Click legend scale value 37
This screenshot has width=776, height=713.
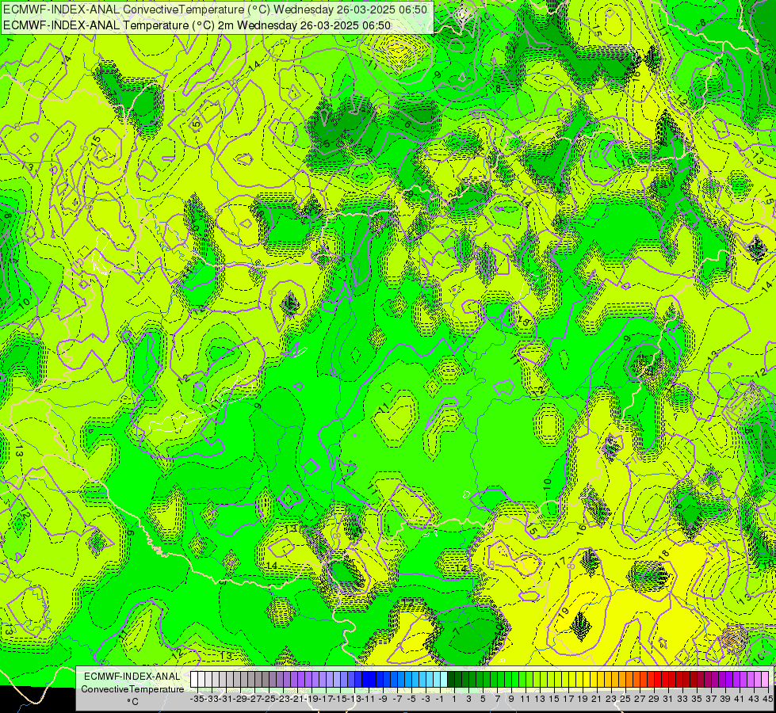click(711, 699)
